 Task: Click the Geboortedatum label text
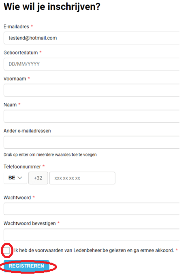21,53
